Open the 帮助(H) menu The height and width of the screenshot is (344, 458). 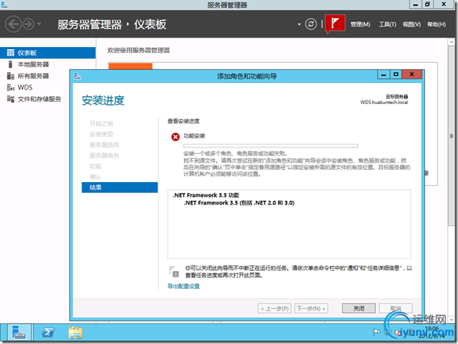(436, 25)
